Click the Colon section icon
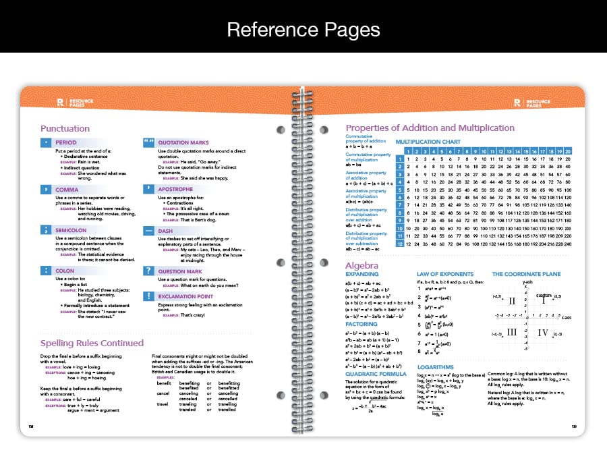Viewport: 607px width, 467px height. tap(46, 271)
